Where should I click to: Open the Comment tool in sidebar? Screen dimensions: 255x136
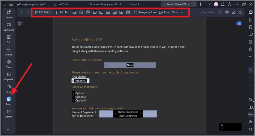pos(9,27)
